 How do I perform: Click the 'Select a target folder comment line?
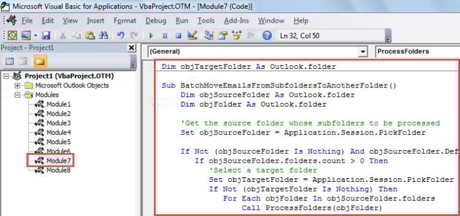coord(263,171)
